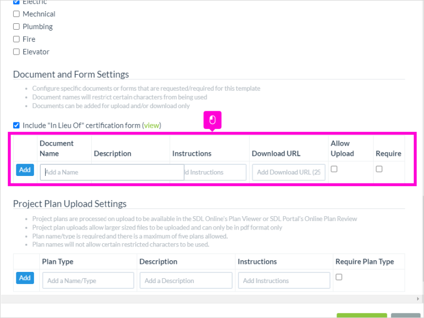Check the Require Plan Type checkbox
The width and height of the screenshot is (424, 318).
click(x=339, y=277)
